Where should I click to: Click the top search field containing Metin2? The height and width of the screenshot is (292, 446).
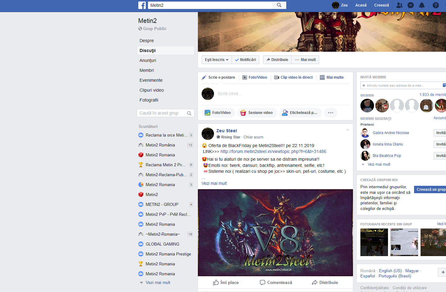210,5
